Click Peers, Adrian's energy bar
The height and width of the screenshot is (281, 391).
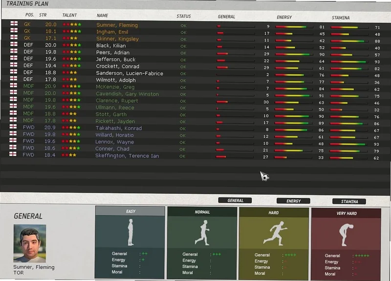point(294,54)
